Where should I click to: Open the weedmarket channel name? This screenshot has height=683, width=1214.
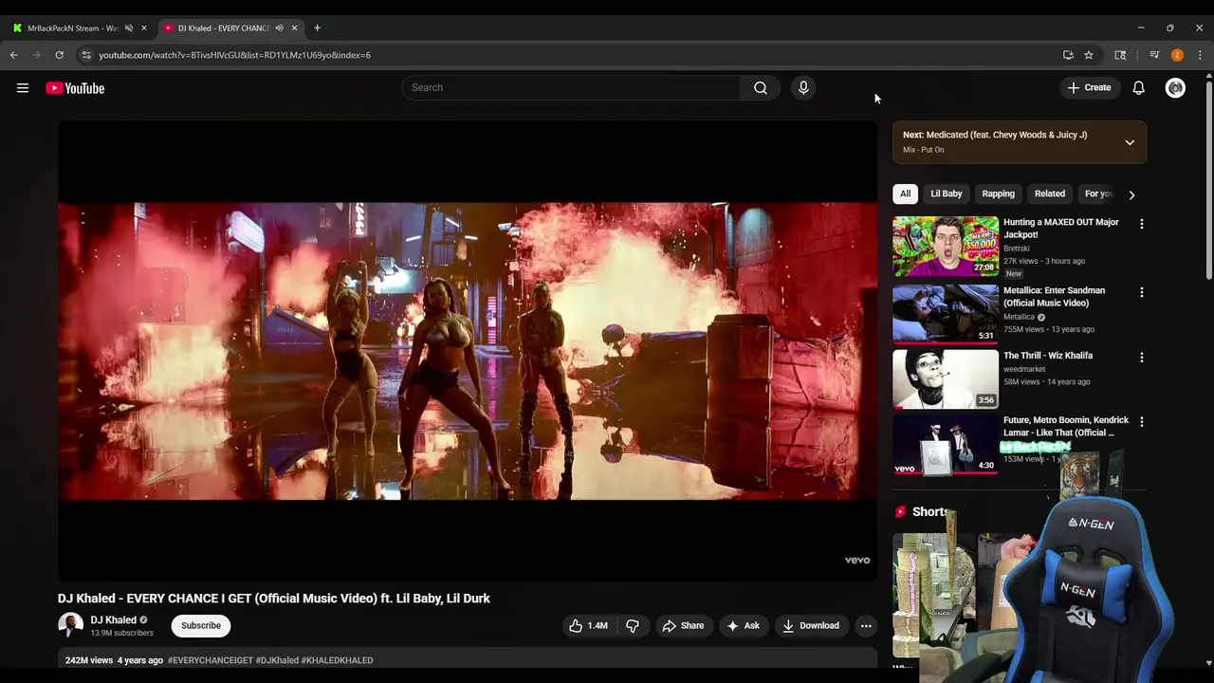(x=1024, y=369)
